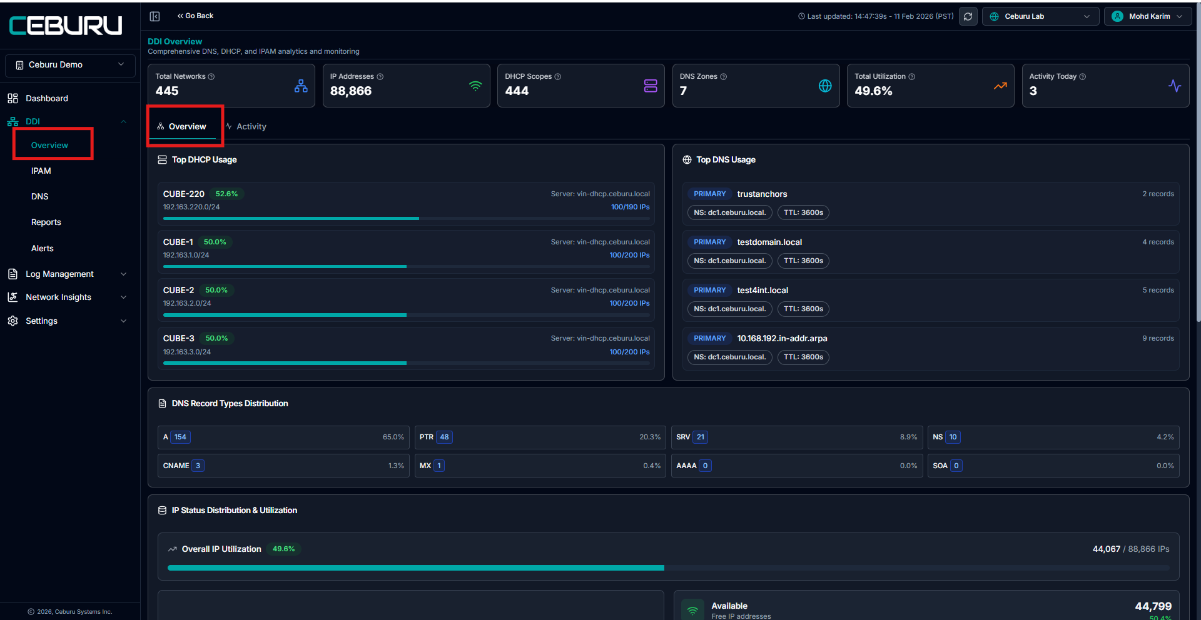Click the Top DNS Usage globe icon

point(687,160)
